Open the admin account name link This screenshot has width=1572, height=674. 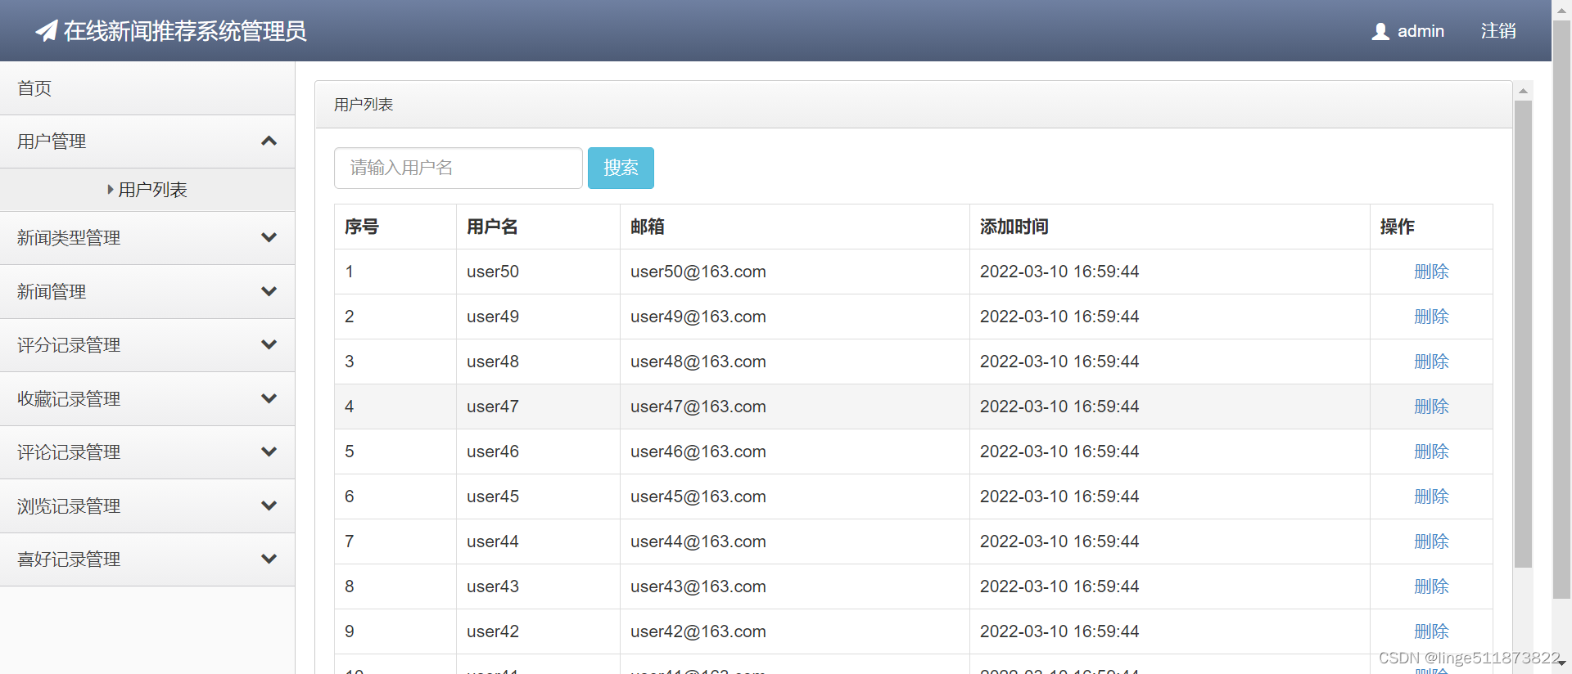pyautogui.click(x=1421, y=31)
